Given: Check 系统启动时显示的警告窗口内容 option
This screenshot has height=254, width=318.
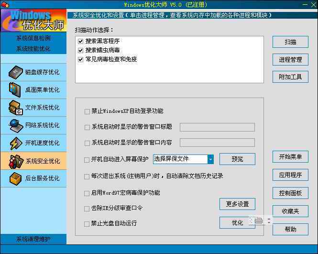Looking at the screenshot, I should click(x=87, y=143).
